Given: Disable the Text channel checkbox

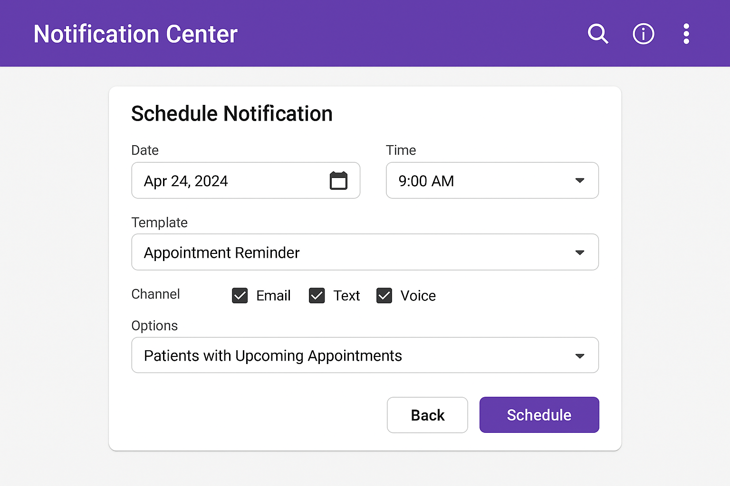Looking at the screenshot, I should 317,295.
